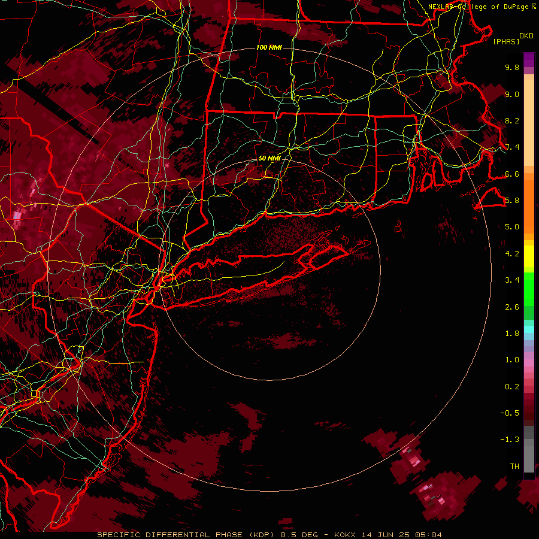Click the cyan segment of the color bar

(529, 329)
